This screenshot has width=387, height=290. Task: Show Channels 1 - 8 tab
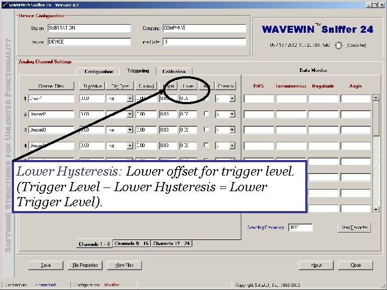click(94, 244)
